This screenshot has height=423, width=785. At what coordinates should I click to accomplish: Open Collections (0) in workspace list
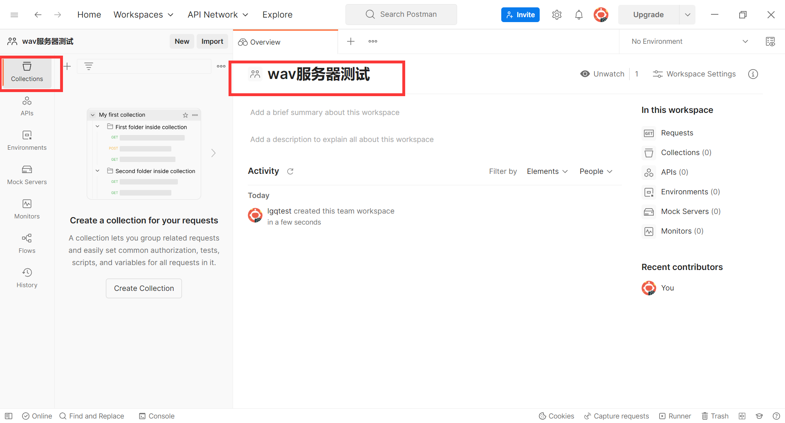[x=677, y=153]
